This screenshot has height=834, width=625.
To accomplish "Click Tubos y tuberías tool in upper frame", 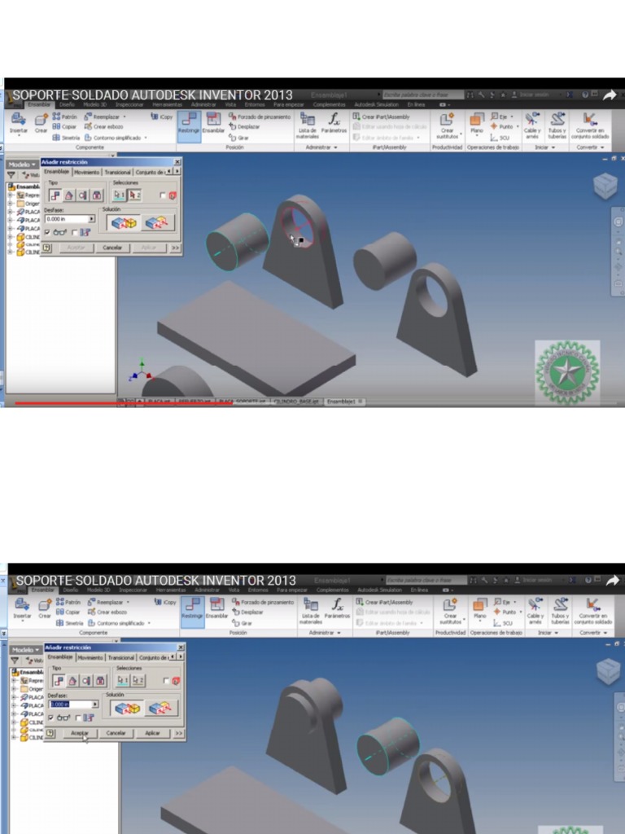I will coord(557,125).
